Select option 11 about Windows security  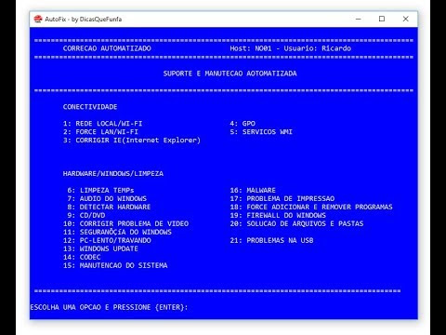point(117,233)
